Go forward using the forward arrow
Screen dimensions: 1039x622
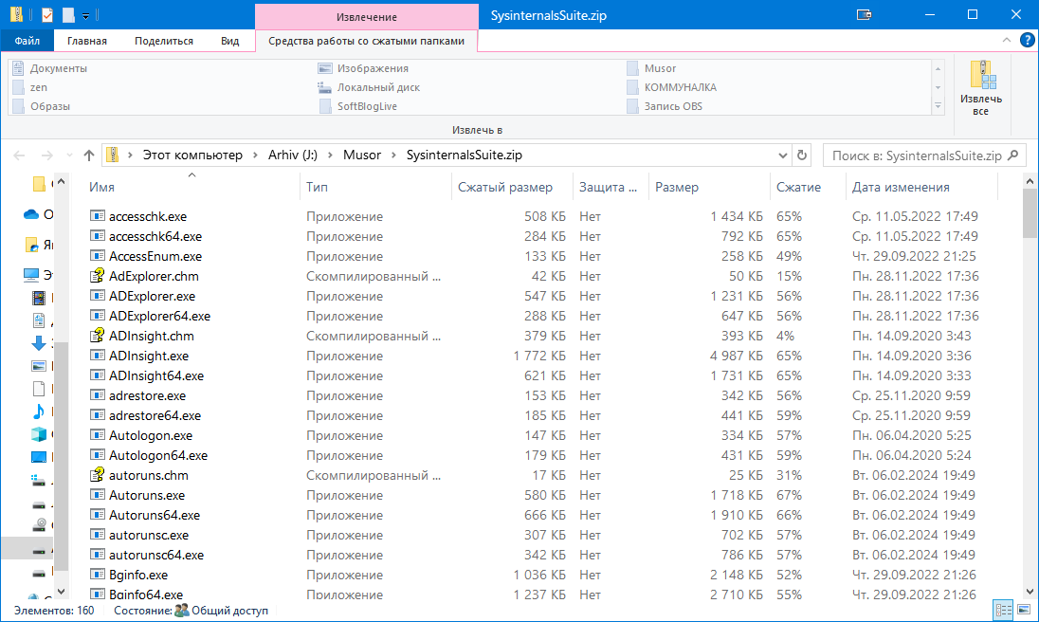(x=47, y=155)
